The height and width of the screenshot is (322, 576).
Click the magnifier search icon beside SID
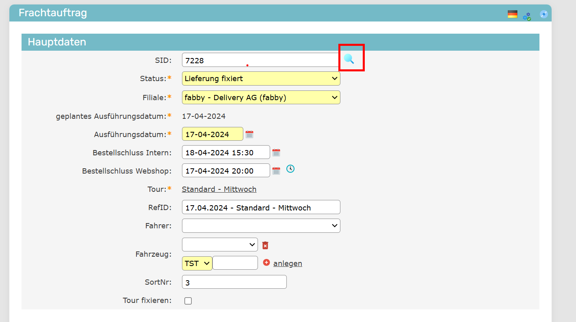(349, 59)
